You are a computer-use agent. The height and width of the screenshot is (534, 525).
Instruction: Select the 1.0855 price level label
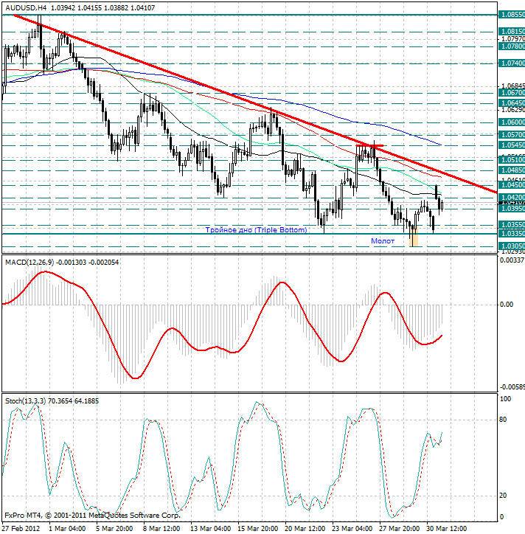click(x=512, y=15)
